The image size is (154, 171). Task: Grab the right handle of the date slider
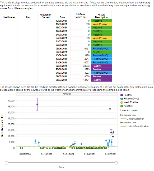click(116, 163)
